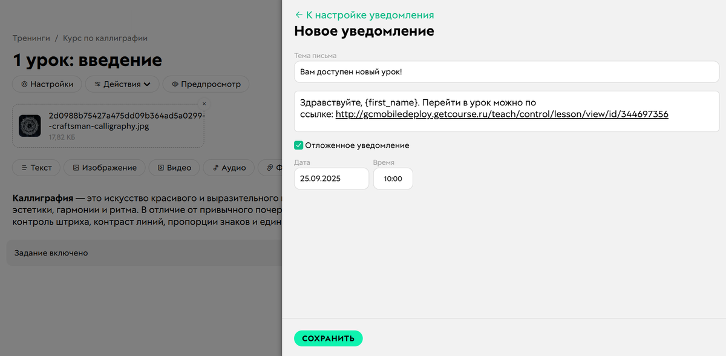Image resolution: width=726 pixels, height=356 pixels.
Task: Expand the Действия dropdown
Action: [122, 84]
